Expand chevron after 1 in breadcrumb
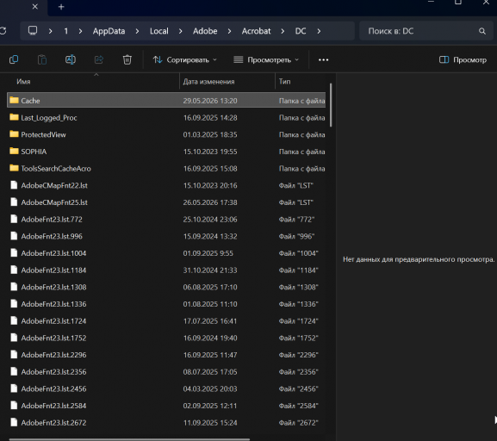Screen dimensions: 497x441 (x=80, y=31)
